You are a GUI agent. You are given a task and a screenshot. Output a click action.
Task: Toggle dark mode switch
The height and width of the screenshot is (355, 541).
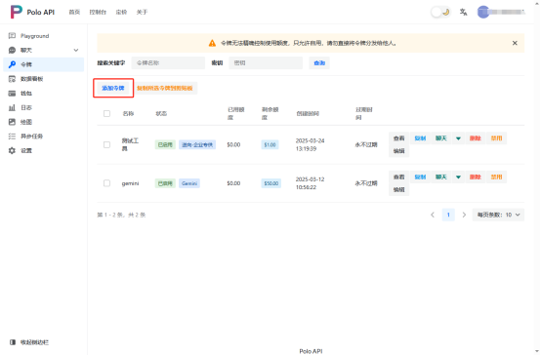coord(440,12)
